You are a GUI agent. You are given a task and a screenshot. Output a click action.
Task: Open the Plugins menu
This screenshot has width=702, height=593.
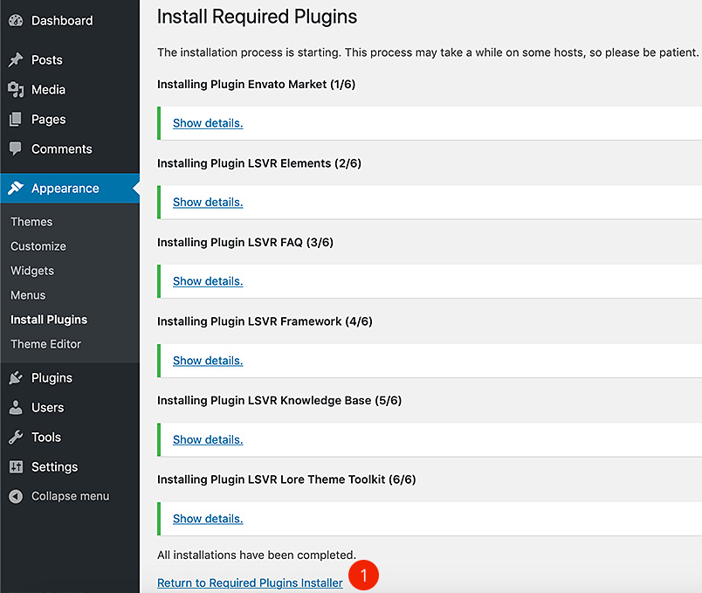tap(70, 377)
